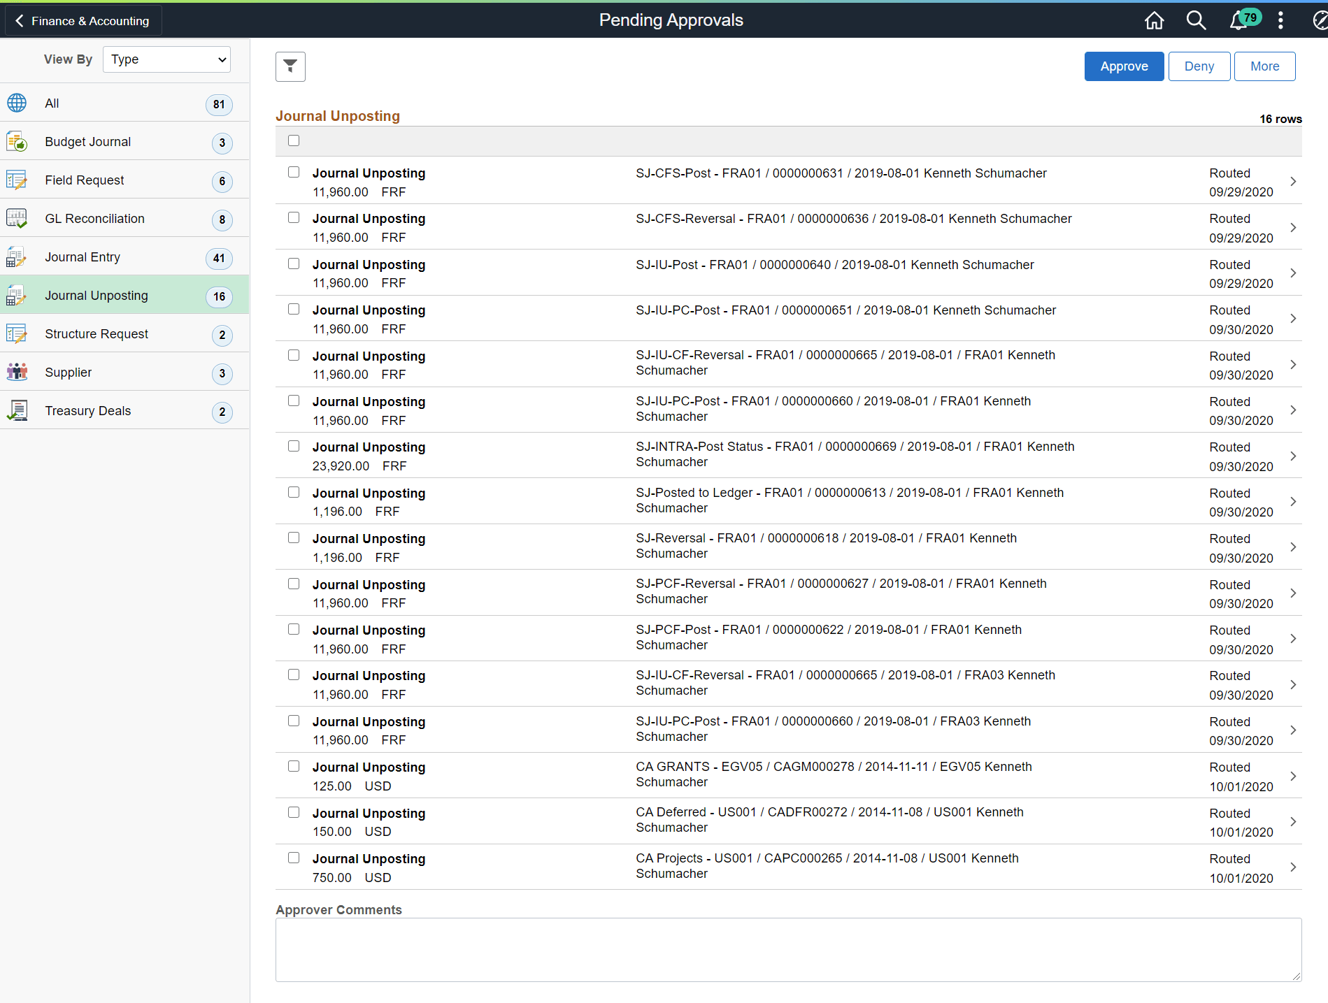Select Journal Entry in the navigation list
The height and width of the screenshot is (1003, 1328).
[x=83, y=257]
